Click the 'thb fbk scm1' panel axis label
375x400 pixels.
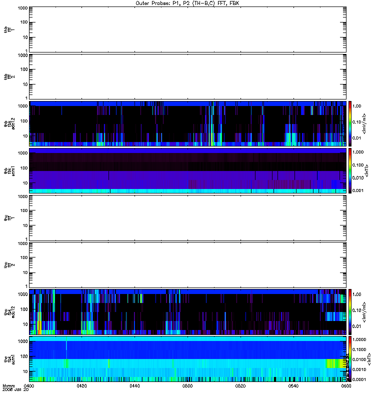9,170
